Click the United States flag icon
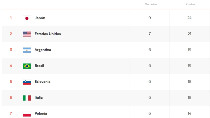The image size is (210, 118). click(x=27, y=34)
